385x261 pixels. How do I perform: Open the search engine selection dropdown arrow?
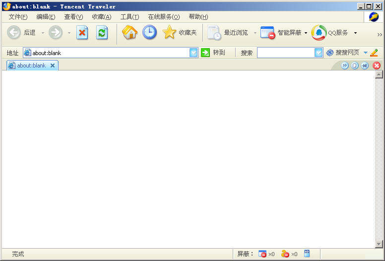[x=365, y=53]
